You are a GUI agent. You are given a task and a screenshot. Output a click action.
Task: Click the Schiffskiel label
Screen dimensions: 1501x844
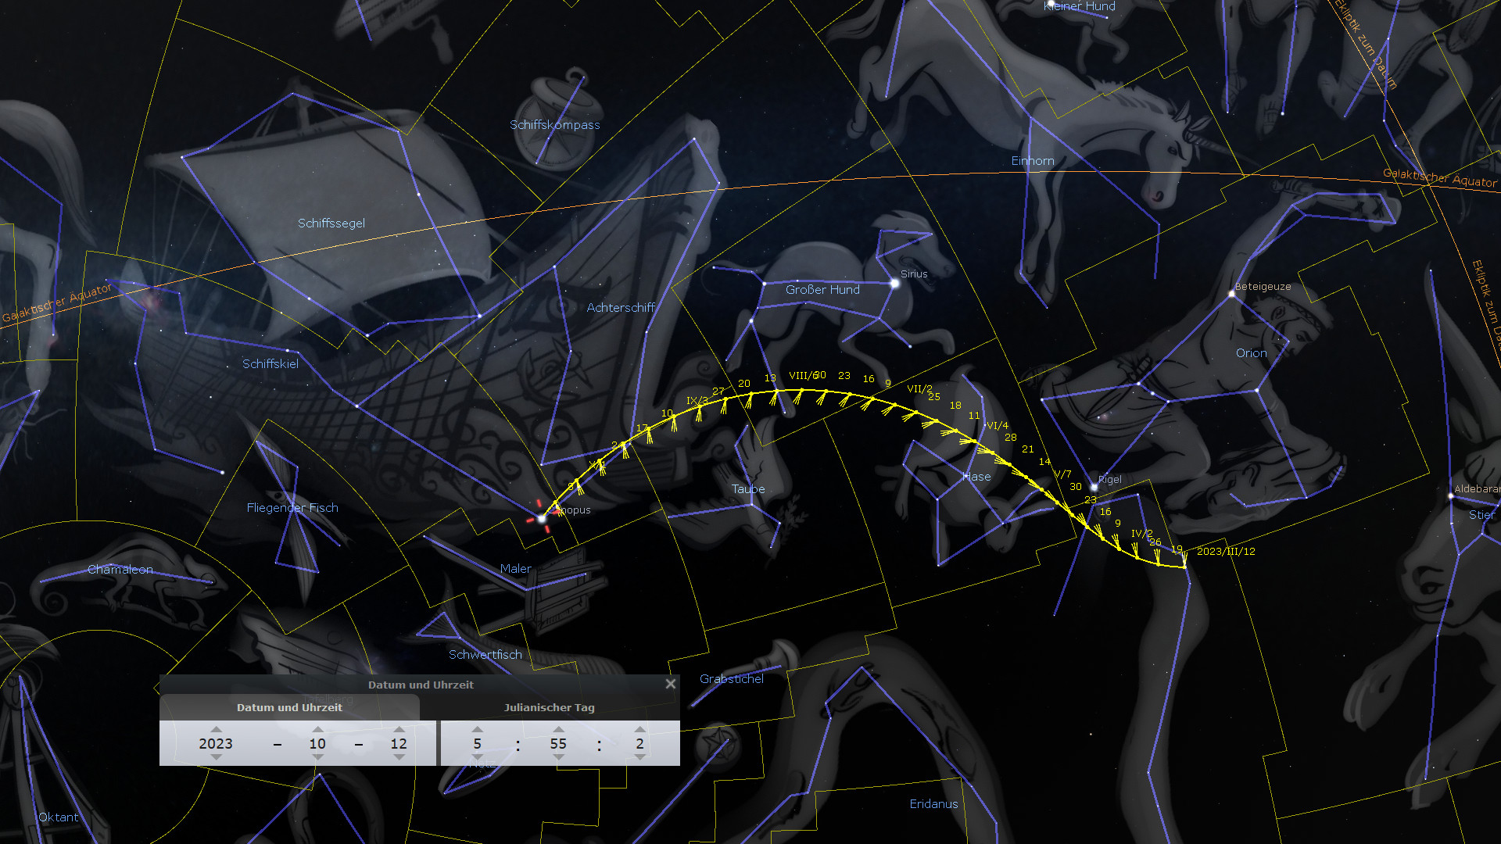coord(270,364)
